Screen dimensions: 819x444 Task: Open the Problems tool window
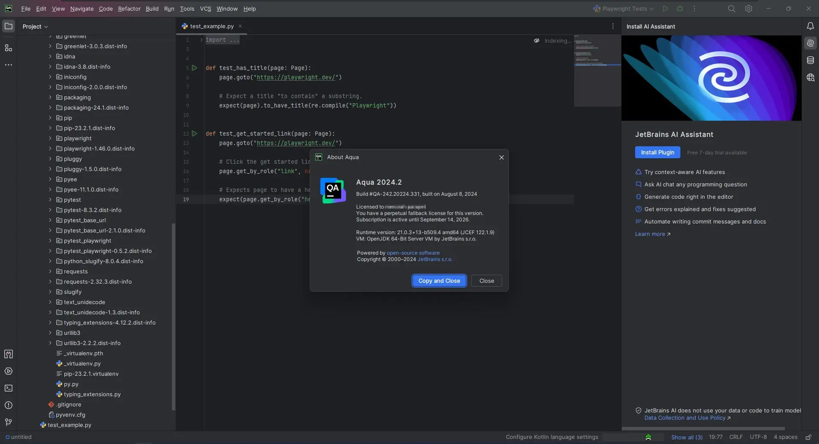click(9, 405)
